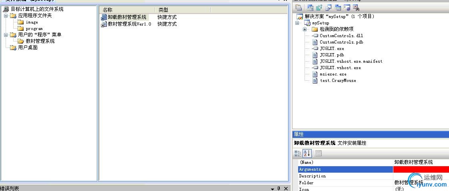The image size is (449, 191).
Task: Select the Folder property row
Action: 373,183
